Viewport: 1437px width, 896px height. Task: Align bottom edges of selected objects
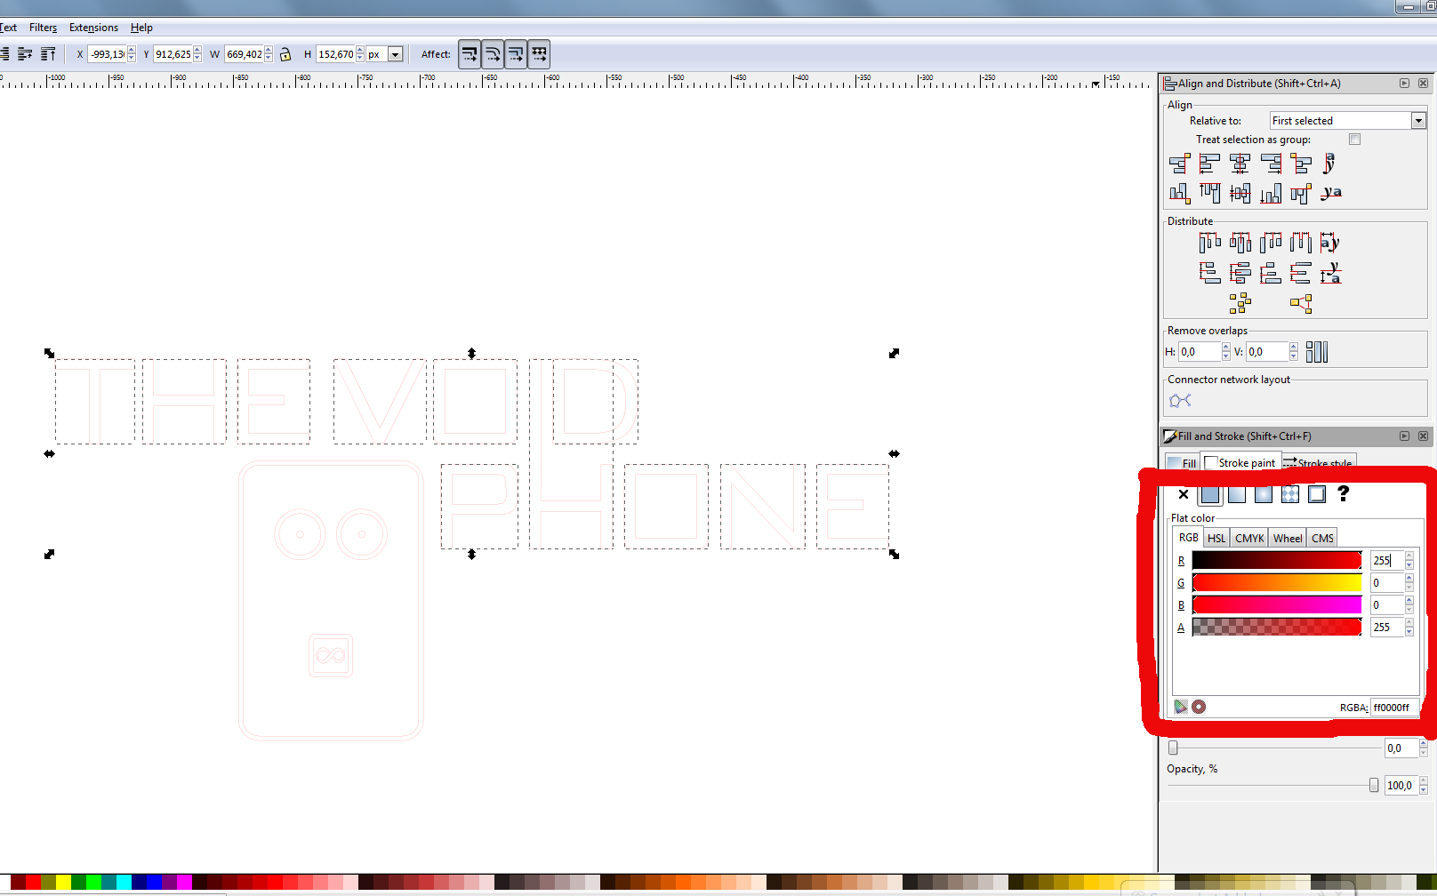pos(1270,193)
